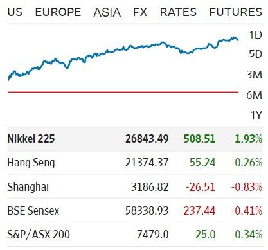Click the Nikkei 1.93% percent change
Screen dimensions: 268x250
point(249,139)
